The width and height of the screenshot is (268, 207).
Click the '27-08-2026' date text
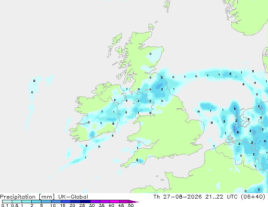click(x=182, y=197)
